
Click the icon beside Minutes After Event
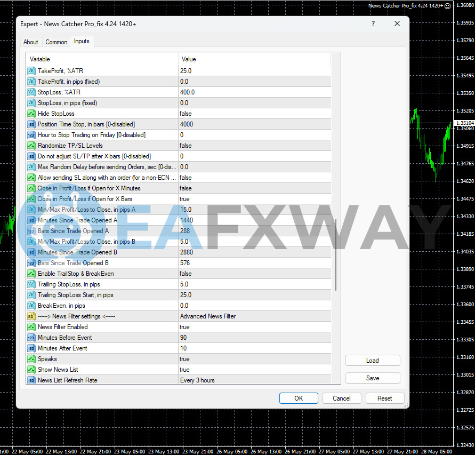pos(31,348)
